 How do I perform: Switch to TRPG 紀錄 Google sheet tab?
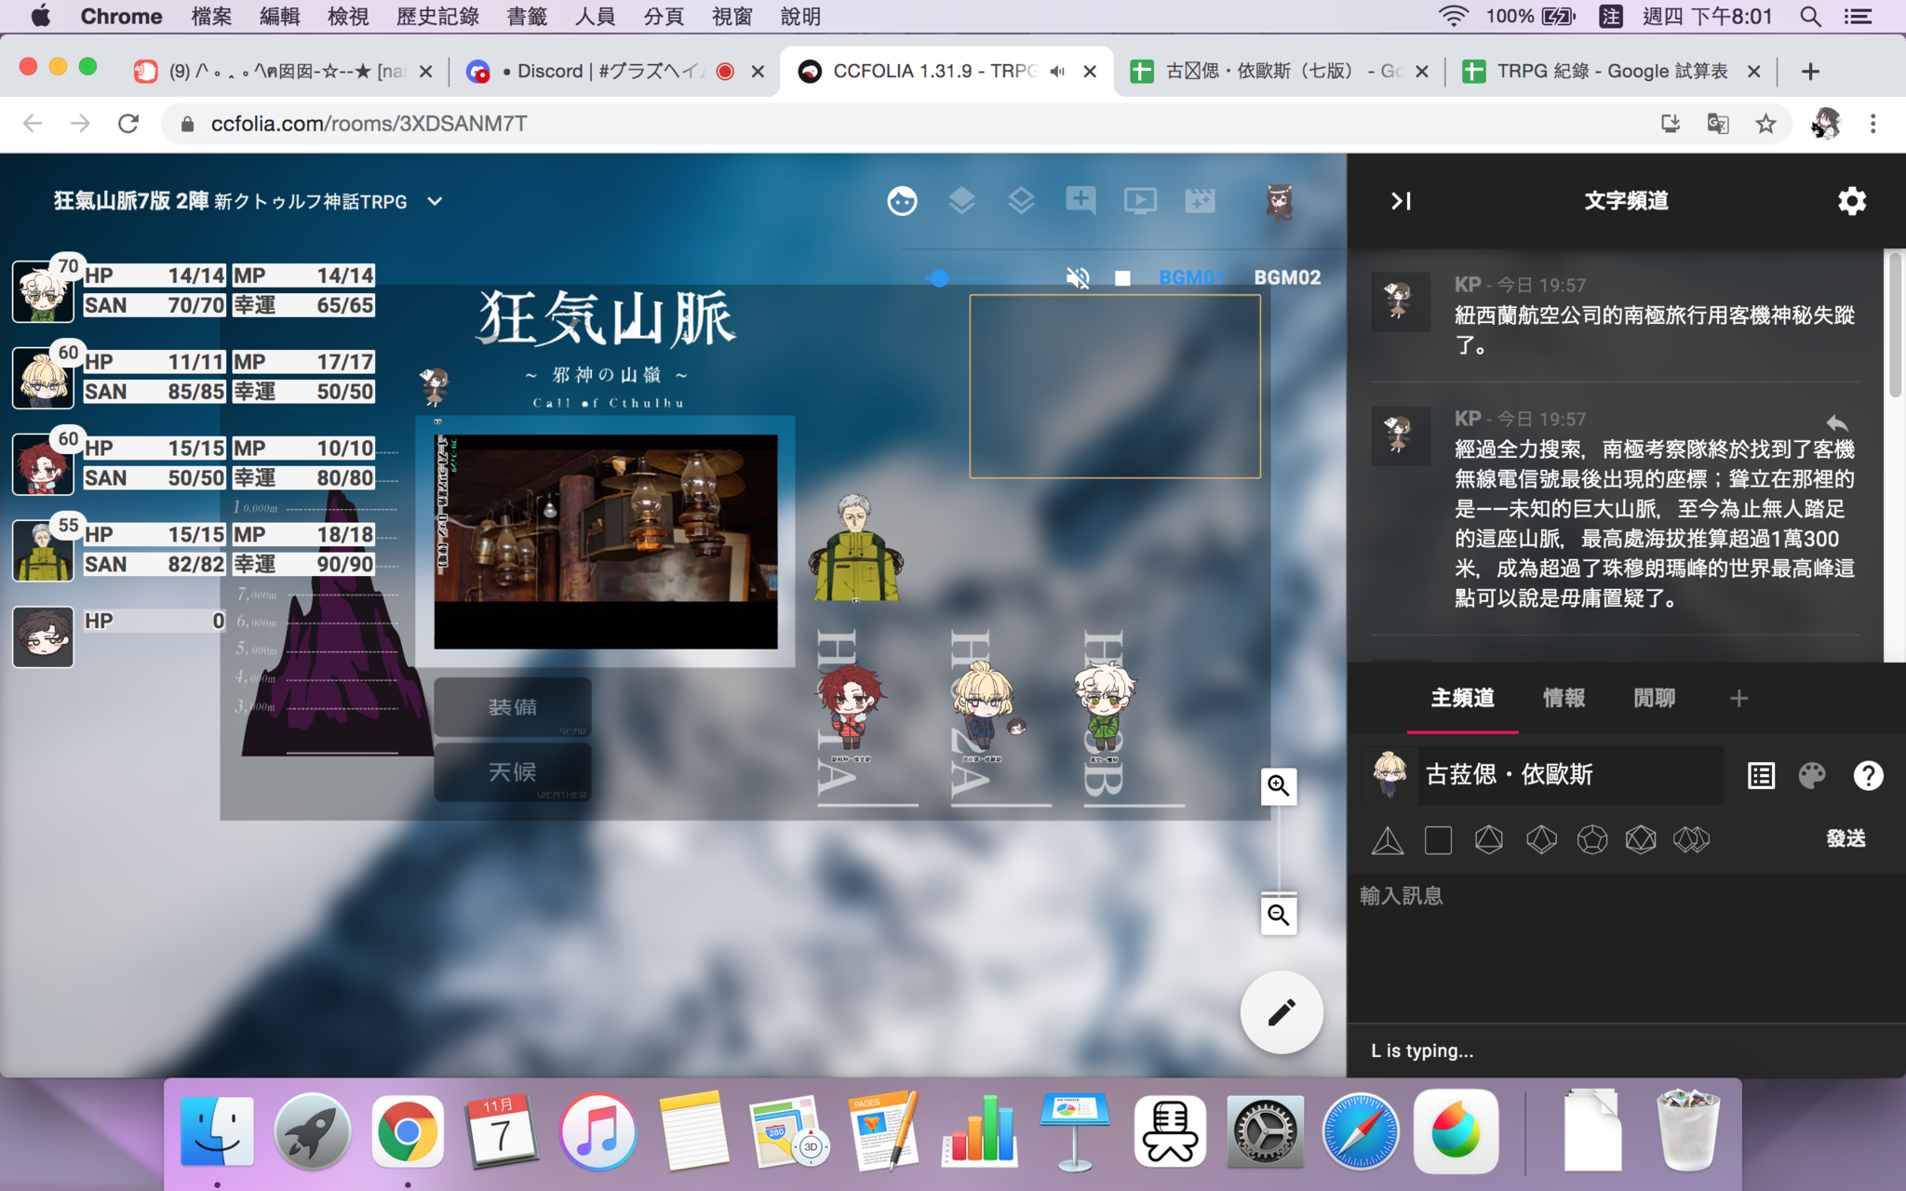[1610, 72]
